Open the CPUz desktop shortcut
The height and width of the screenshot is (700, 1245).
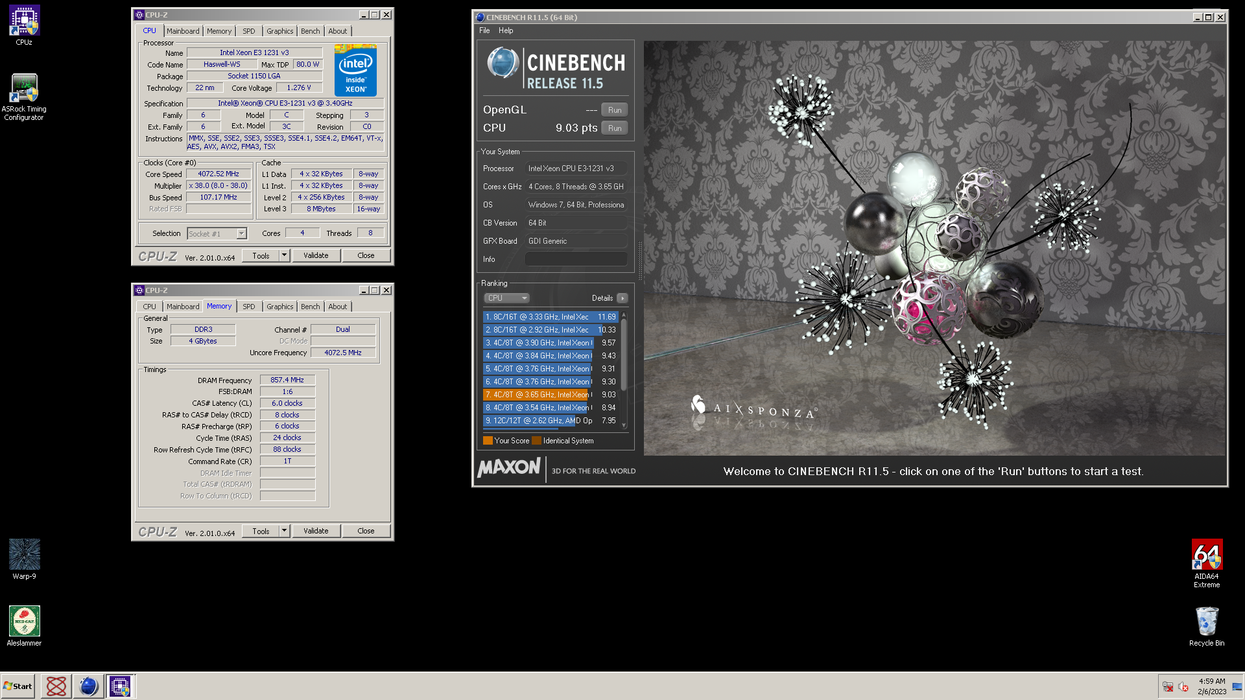click(x=24, y=25)
